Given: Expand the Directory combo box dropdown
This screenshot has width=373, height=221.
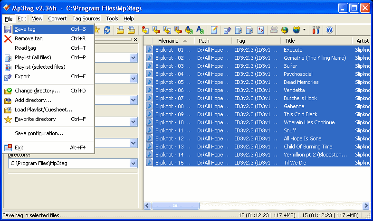Looking at the screenshot, I should [x=134, y=163].
